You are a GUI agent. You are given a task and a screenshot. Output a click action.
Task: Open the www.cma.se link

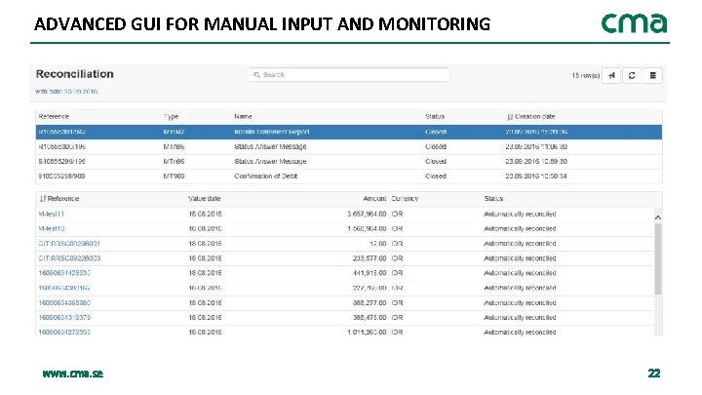tap(72, 374)
